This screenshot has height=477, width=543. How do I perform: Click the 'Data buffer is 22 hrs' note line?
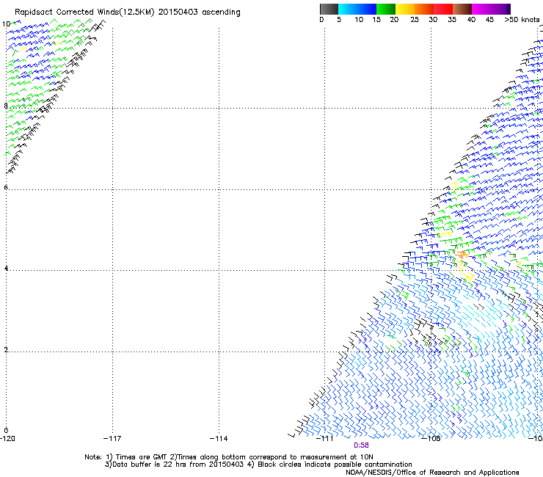point(258,465)
